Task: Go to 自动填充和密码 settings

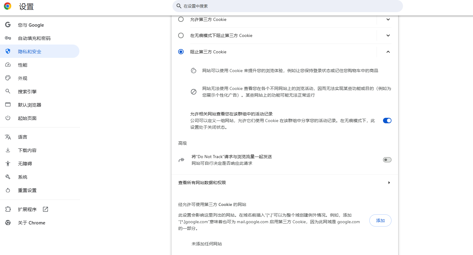Action: (40, 38)
